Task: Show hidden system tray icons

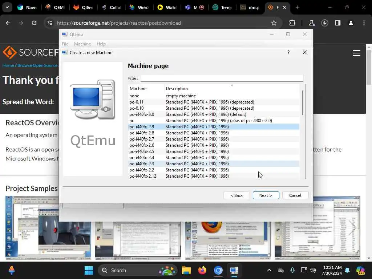Action: 269,270
